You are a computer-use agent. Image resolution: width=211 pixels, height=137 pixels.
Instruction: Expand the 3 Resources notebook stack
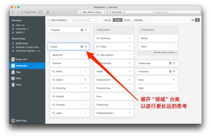(157, 63)
